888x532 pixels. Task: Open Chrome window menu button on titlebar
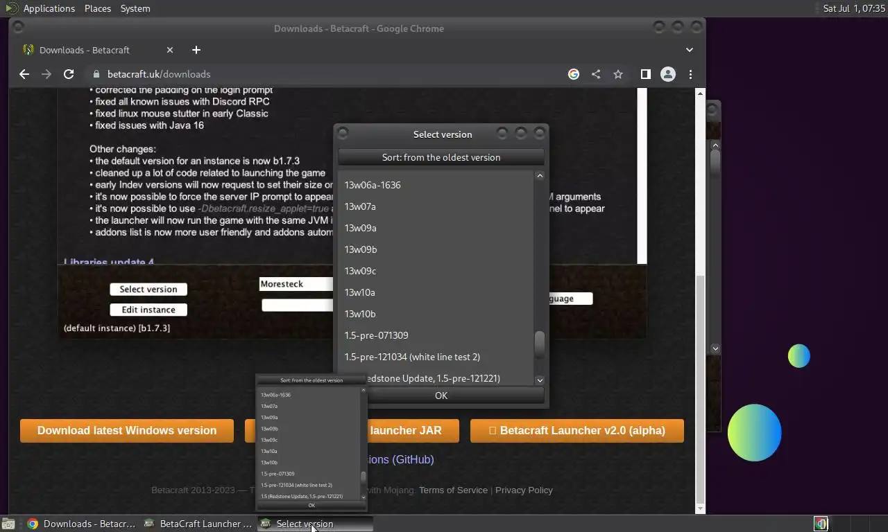click(19, 28)
